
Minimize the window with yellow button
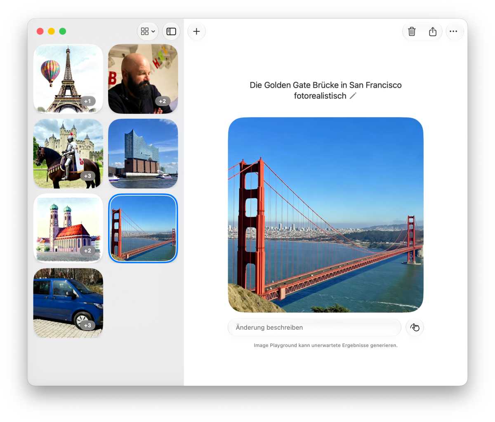pyautogui.click(x=51, y=31)
